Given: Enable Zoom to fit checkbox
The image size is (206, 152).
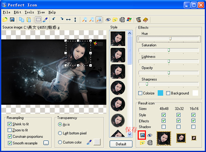Looking at the screenshot, I should pyautogui.click(x=10, y=130).
